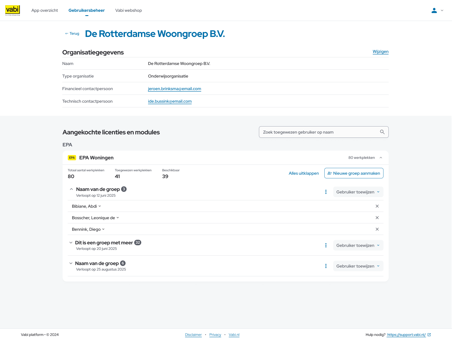Open the user account profile icon

[434, 10]
